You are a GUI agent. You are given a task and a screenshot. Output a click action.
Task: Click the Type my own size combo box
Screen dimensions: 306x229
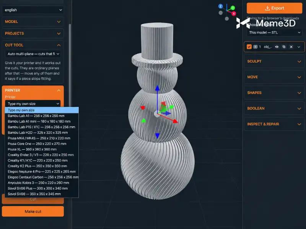[x=33, y=103]
